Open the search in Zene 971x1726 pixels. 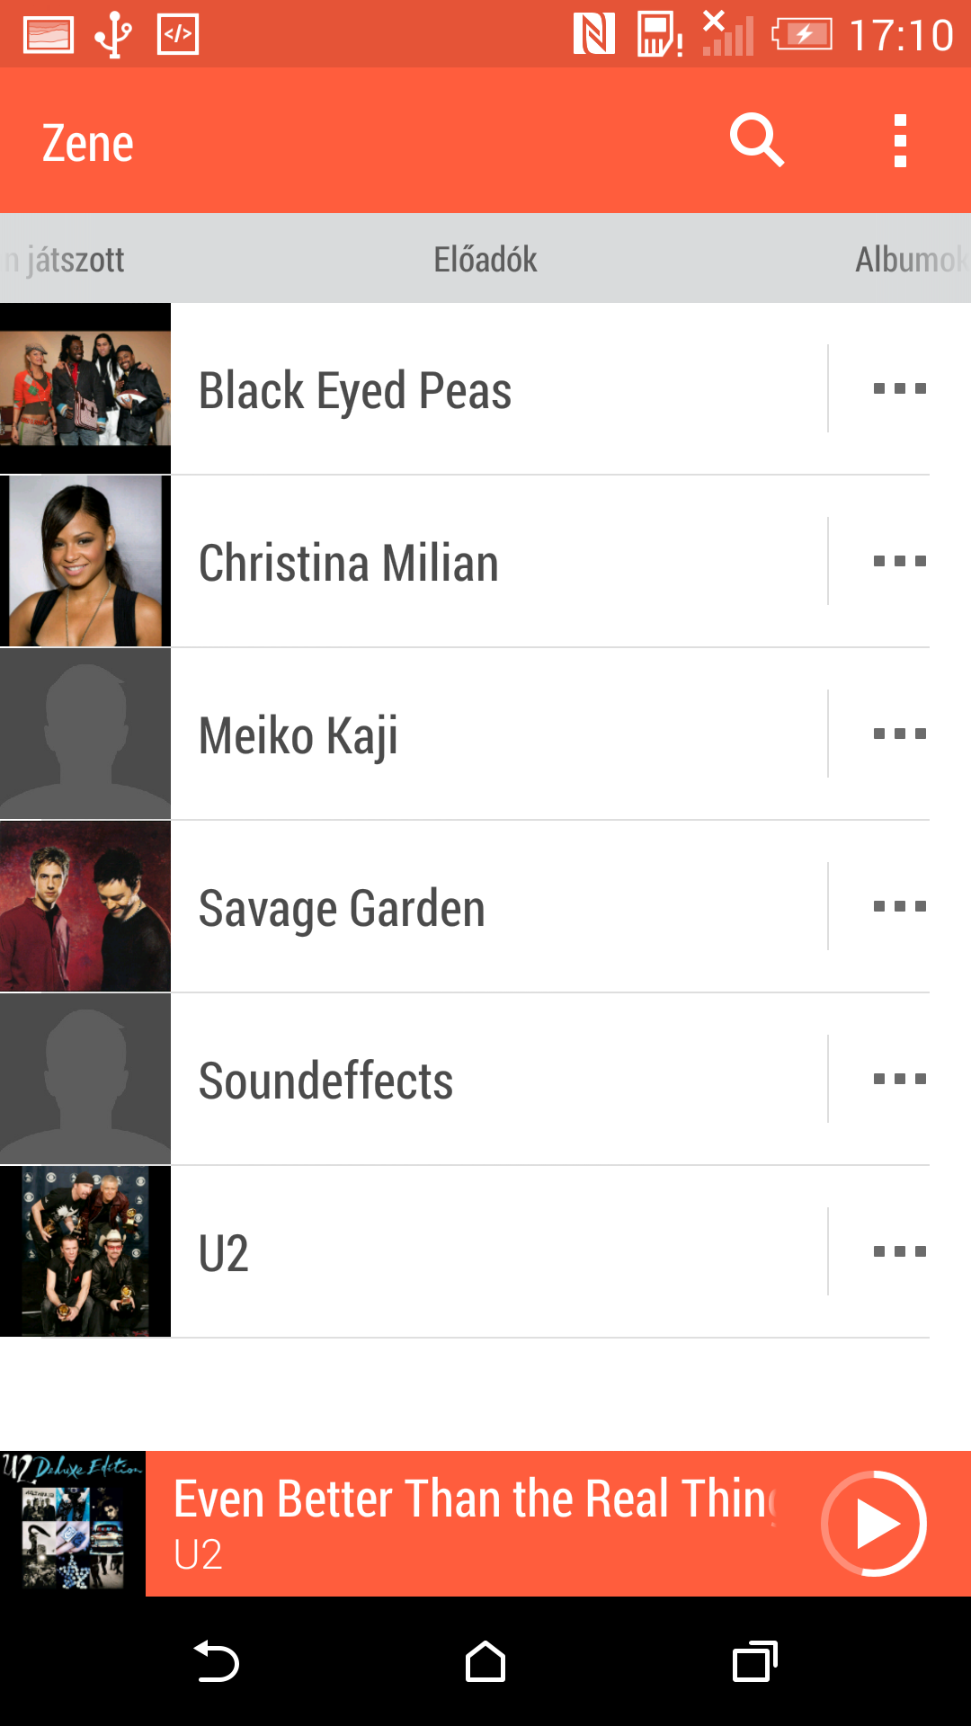pos(757,141)
